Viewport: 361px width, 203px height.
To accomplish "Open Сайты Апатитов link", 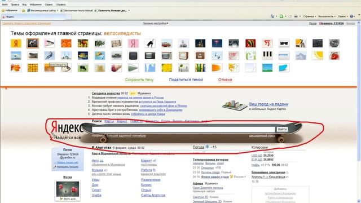I will click(153, 195).
